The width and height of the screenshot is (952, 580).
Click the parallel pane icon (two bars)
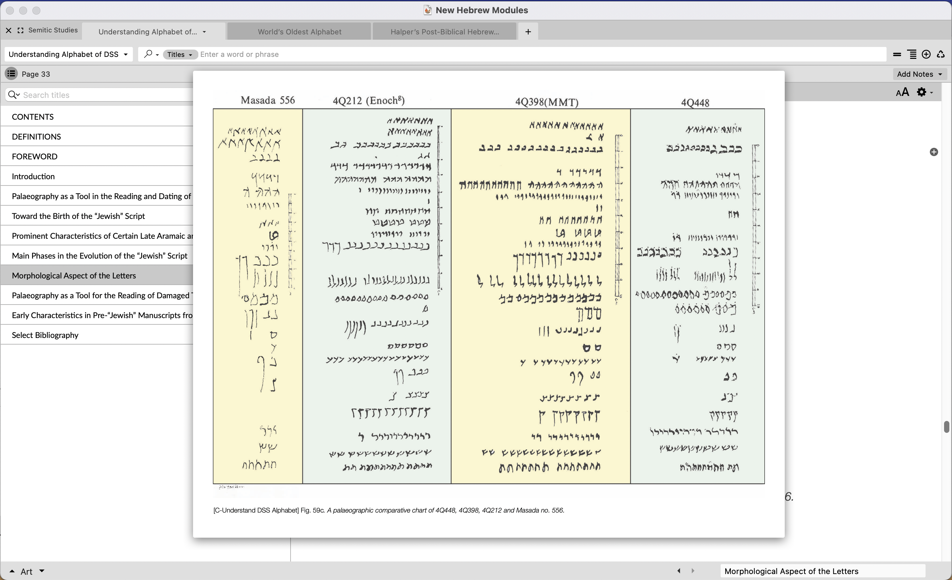[x=897, y=55]
